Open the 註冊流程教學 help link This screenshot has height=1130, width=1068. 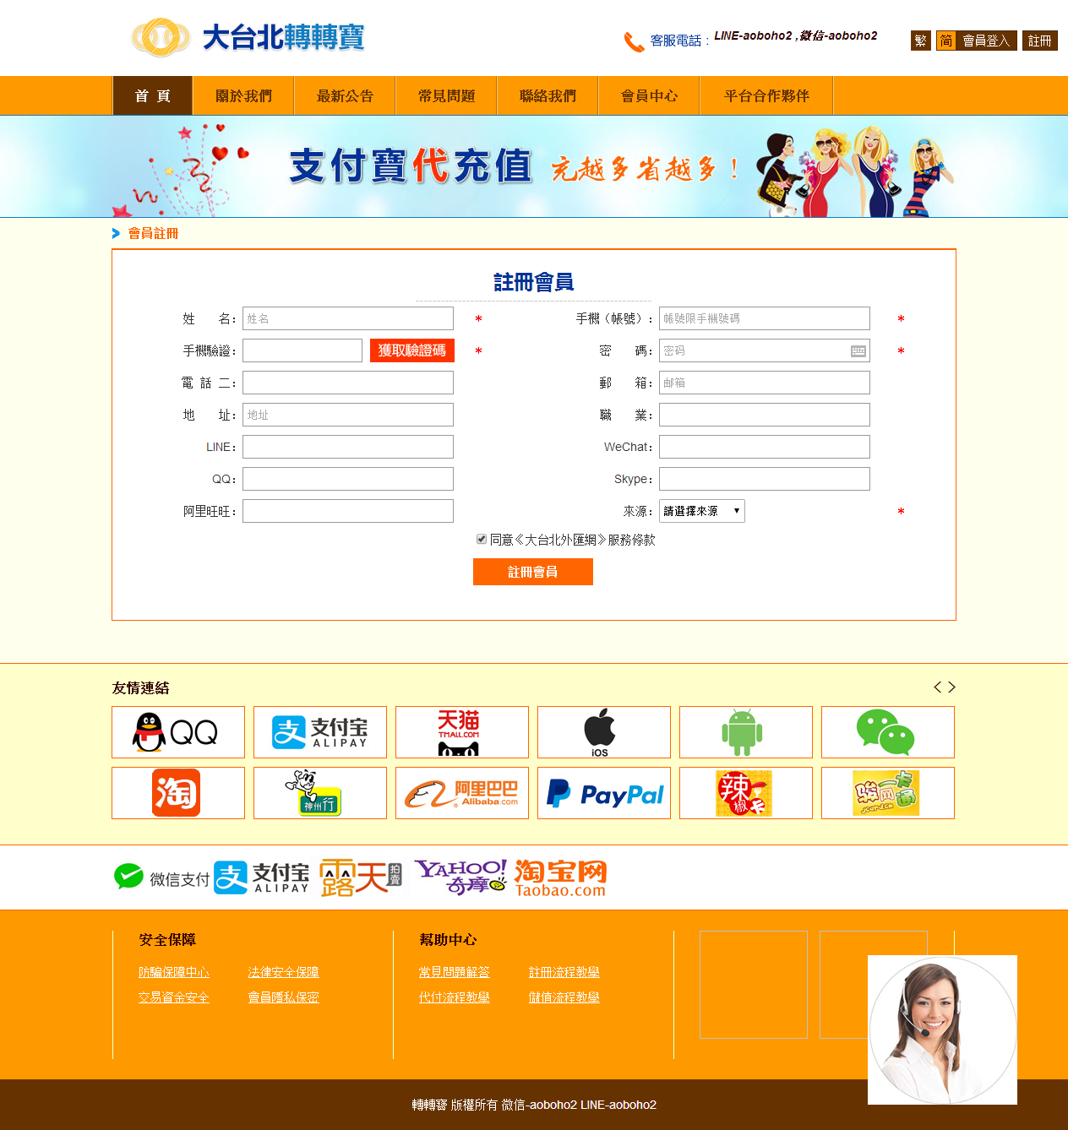click(564, 972)
